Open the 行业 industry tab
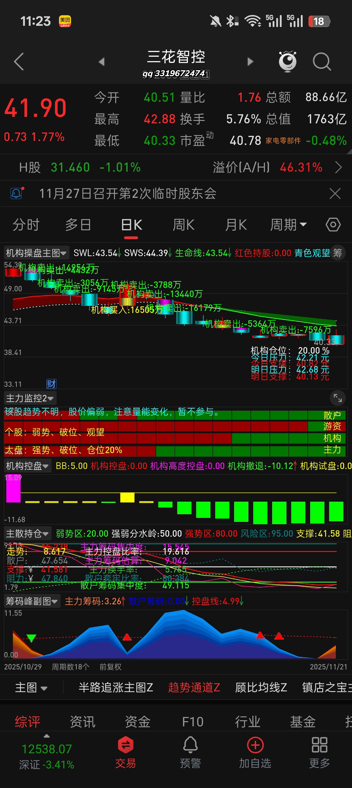This screenshot has width=352, height=788. click(248, 721)
